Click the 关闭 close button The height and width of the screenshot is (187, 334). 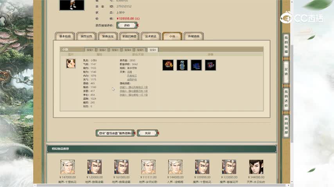pyautogui.click(x=147, y=133)
